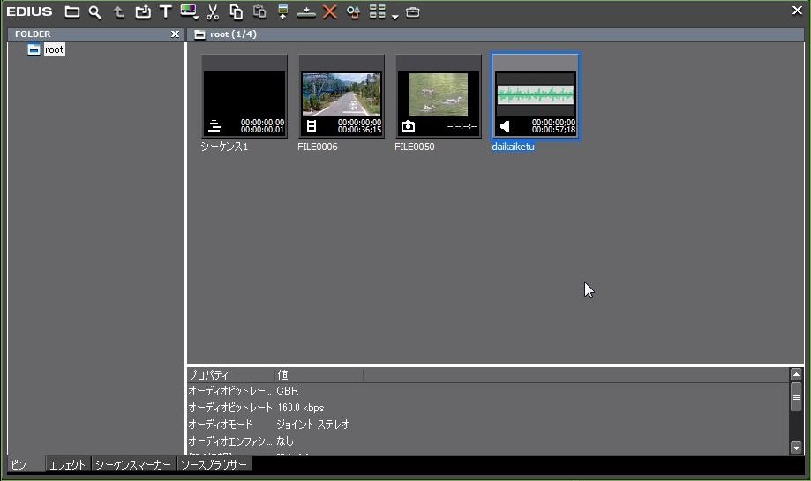Select the FILE0050 still image thumbnail
Viewport: 811px width, 481px height.
coord(439,96)
